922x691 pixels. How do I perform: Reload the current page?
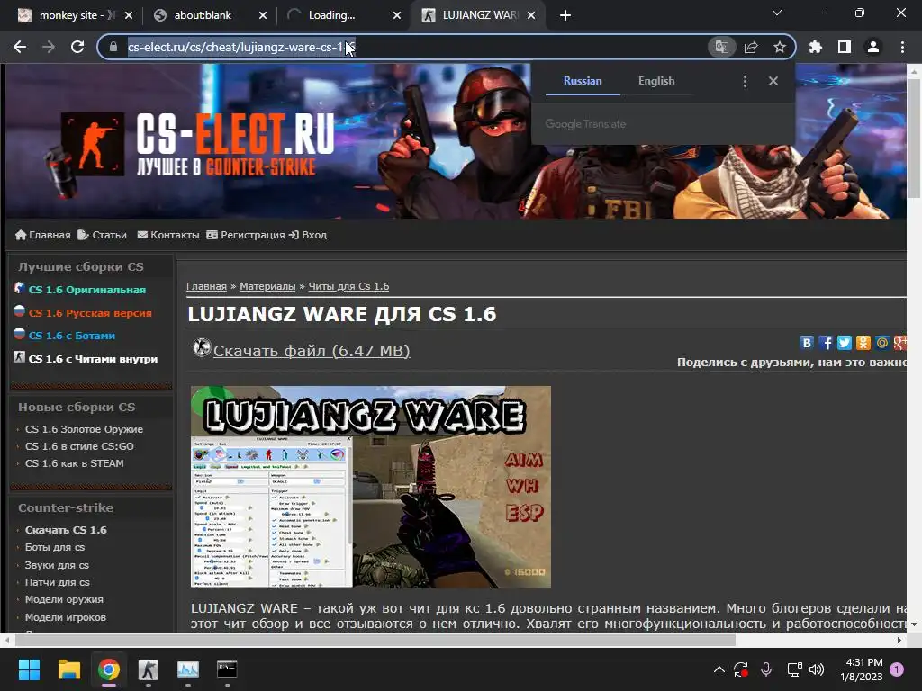tap(77, 47)
